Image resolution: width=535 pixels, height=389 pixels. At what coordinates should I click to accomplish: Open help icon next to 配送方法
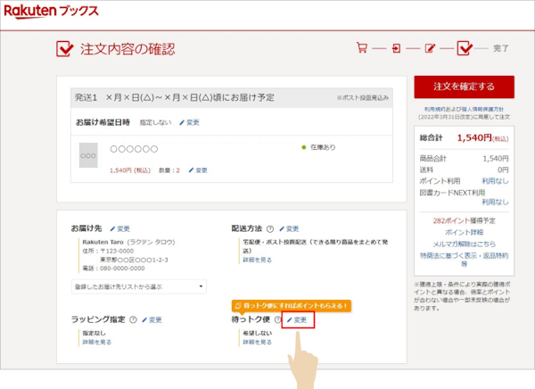coord(270,228)
